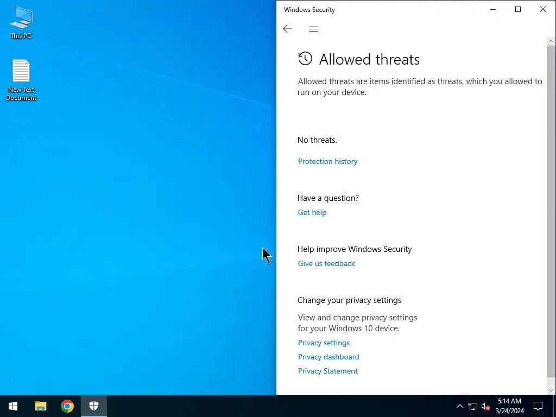The image size is (556, 417).
Task: Open the Privacy dashboard link
Action: pyautogui.click(x=328, y=357)
